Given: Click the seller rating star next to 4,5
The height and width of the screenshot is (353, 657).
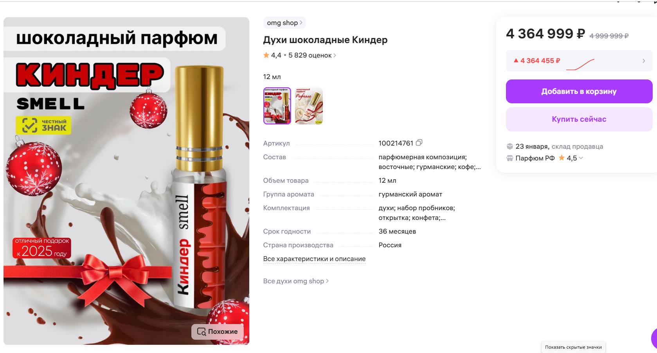Looking at the screenshot, I should click(x=562, y=158).
